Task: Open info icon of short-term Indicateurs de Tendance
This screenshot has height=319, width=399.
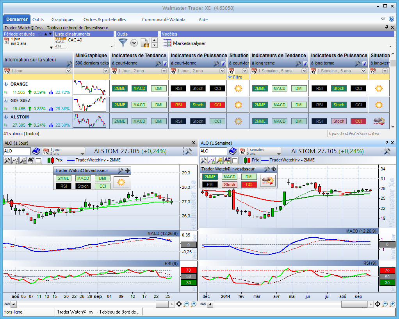Action: (165, 63)
